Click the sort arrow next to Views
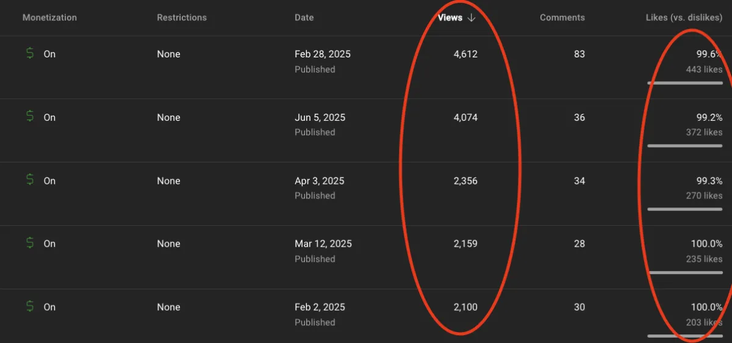 pos(471,18)
